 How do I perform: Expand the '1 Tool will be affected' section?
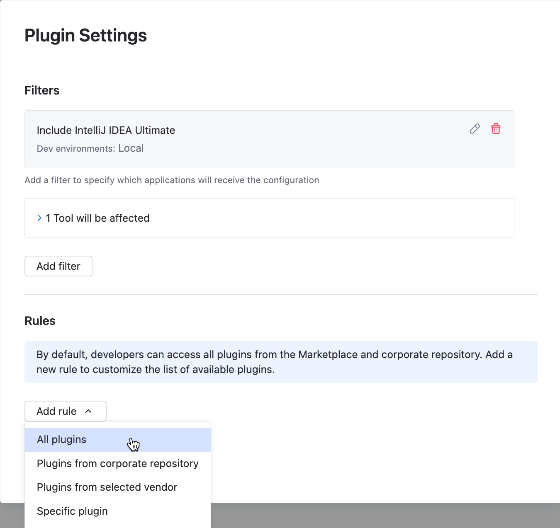[x=97, y=218]
